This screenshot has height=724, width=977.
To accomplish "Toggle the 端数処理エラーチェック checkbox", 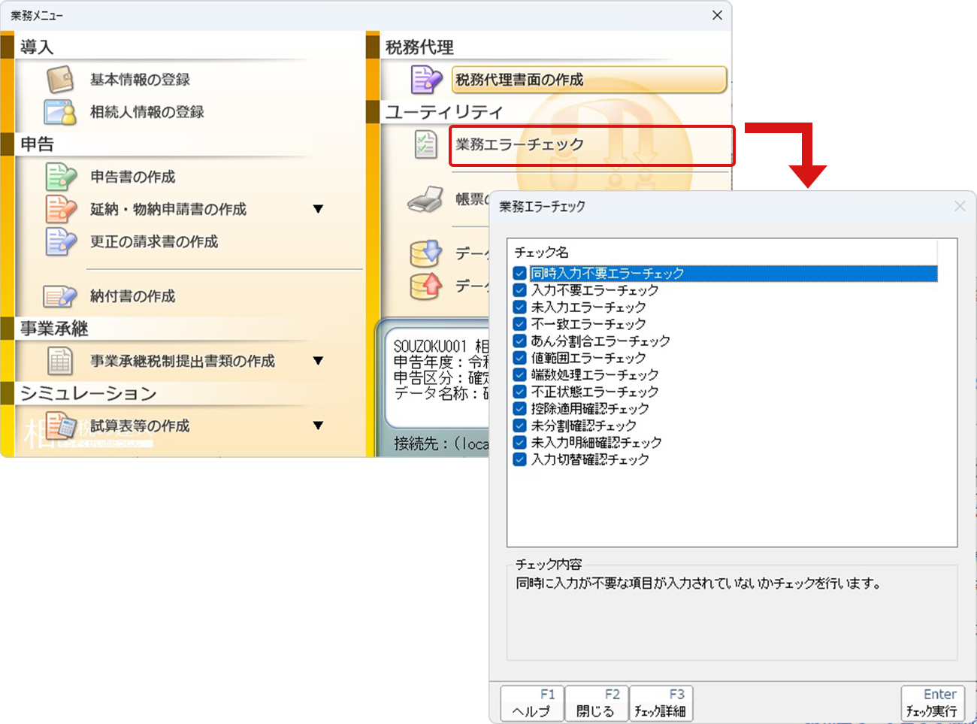I will click(x=519, y=375).
